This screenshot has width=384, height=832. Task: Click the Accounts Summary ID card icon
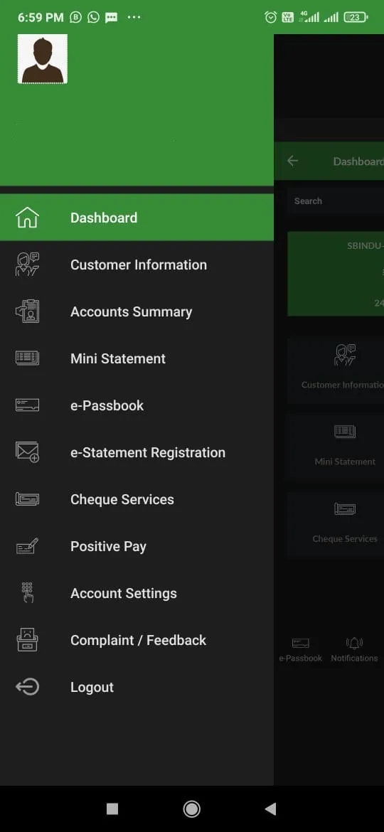pos(27,311)
